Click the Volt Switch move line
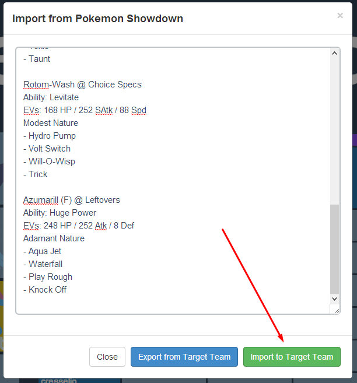Image resolution: width=357 pixels, height=383 pixels. 50,149
